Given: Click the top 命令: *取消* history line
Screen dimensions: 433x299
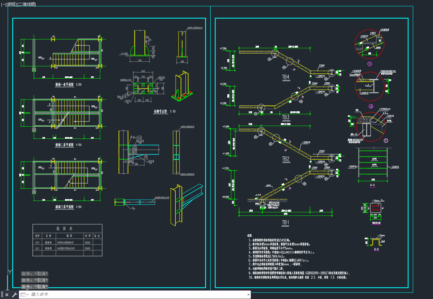Looking at the screenshot, I should (x=35, y=274).
